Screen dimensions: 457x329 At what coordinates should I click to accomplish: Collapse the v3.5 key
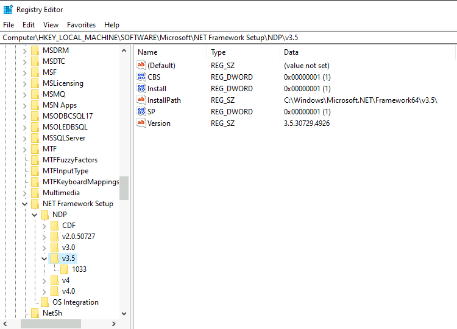pyautogui.click(x=44, y=258)
